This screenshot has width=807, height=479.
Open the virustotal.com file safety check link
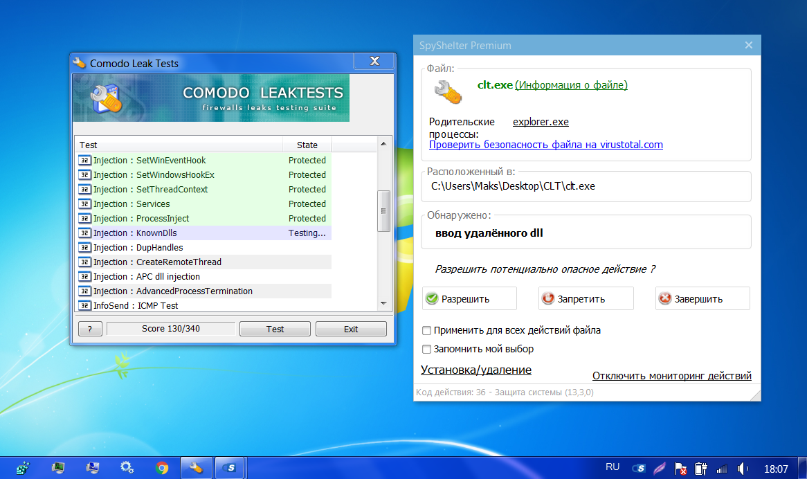point(545,145)
